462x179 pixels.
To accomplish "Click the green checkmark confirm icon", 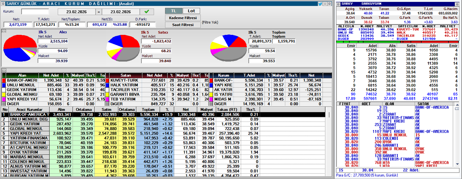I will pyautogui.click(x=147, y=11).
